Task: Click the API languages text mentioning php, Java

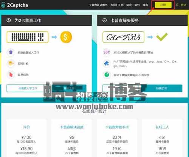Action: (x=146, y=64)
